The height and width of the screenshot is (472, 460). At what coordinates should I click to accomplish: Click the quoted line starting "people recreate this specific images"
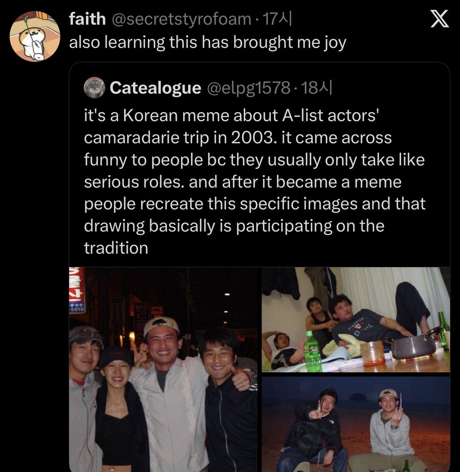[255, 204]
